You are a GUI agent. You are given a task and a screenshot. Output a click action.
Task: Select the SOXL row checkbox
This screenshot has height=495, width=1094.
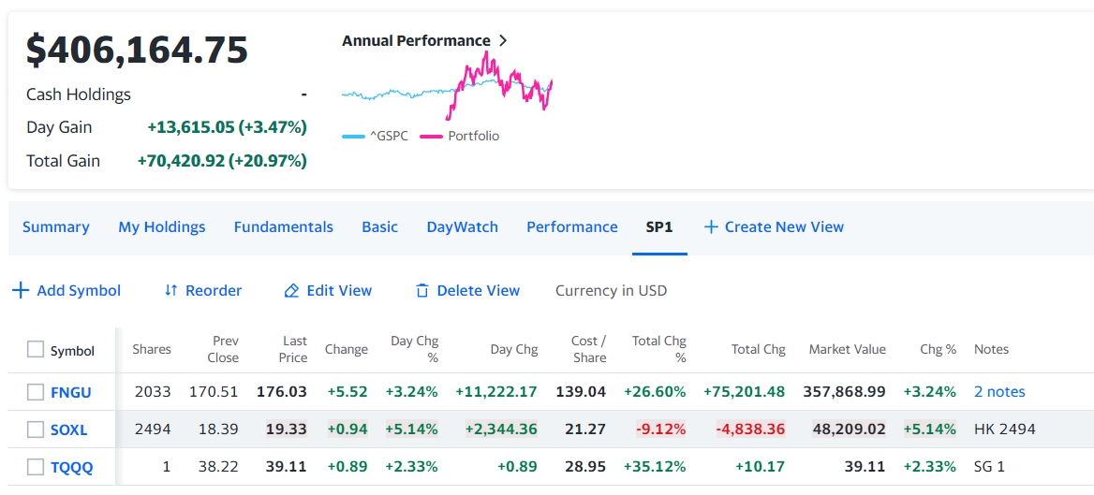coord(36,429)
